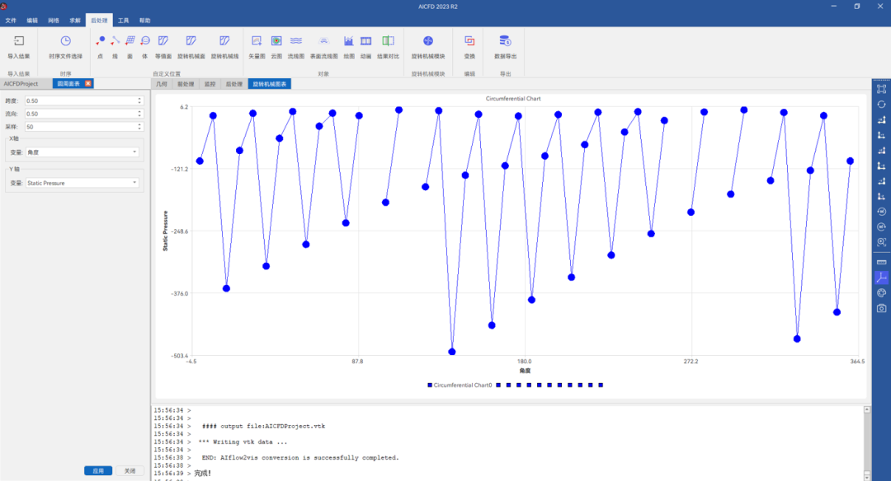Click the 流向 spinner arrows
The image size is (891, 481).
(x=139, y=114)
